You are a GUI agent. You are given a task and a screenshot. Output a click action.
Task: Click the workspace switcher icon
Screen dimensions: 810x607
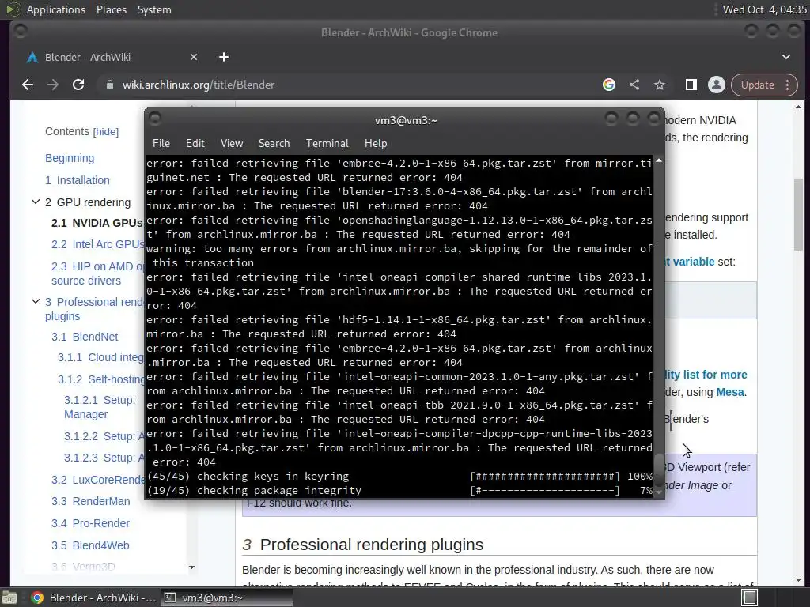[x=749, y=598]
